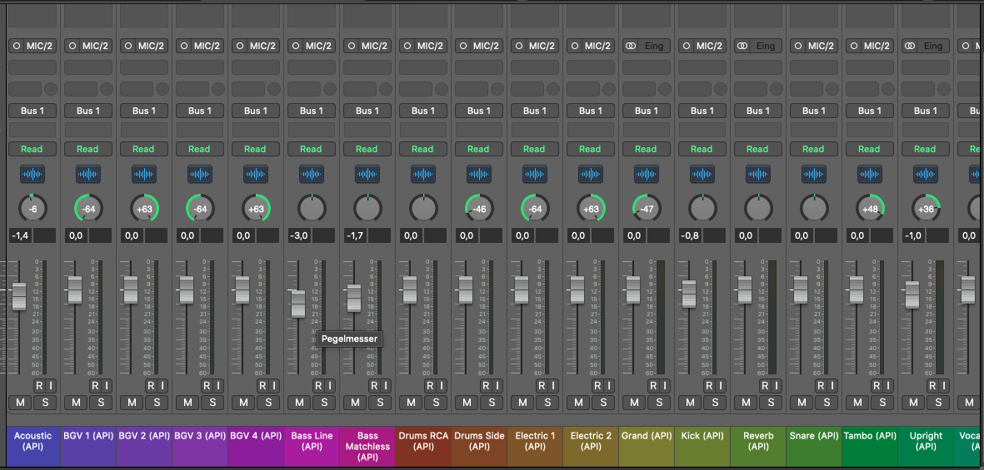984x470 pixels.
Task: Record-enable the Upright channel
Action: 933,385
